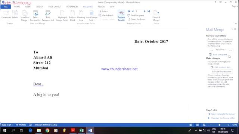Open File Explorer from taskbar
239x134 pixels.
pos(39,130)
